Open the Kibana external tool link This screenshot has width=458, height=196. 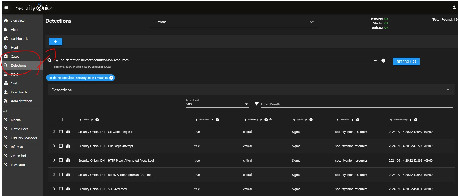tap(16, 120)
